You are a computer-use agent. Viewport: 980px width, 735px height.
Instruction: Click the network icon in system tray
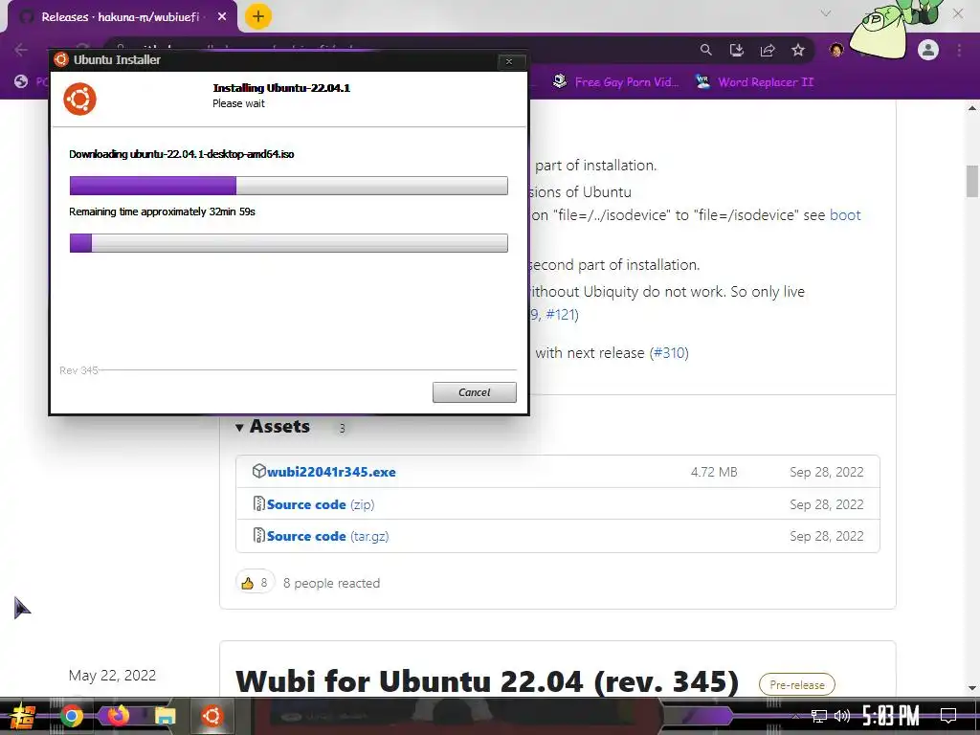coord(819,716)
